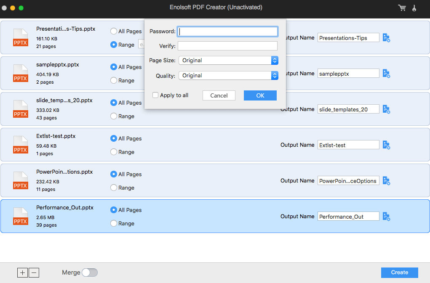
Task: Open the shopping cart purchase icon
Action: 402,8
